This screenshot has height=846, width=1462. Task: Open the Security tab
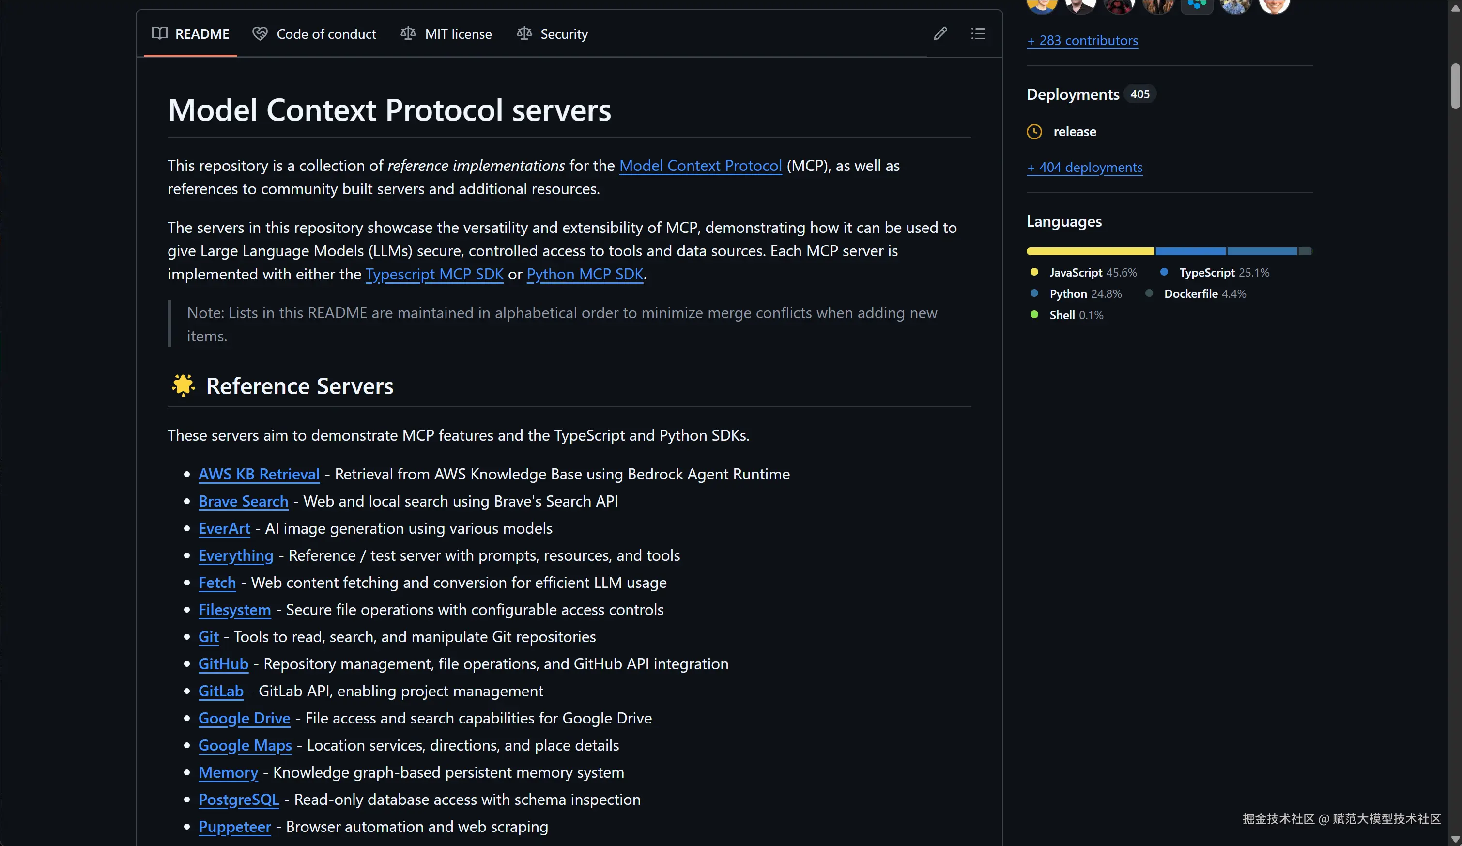(564, 34)
